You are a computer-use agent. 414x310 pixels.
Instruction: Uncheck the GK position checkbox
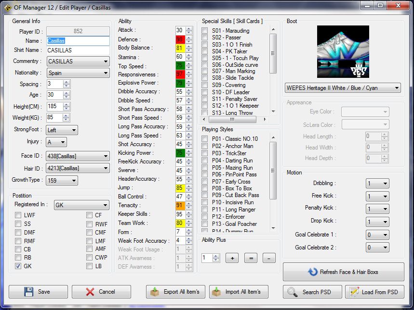(18, 266)
